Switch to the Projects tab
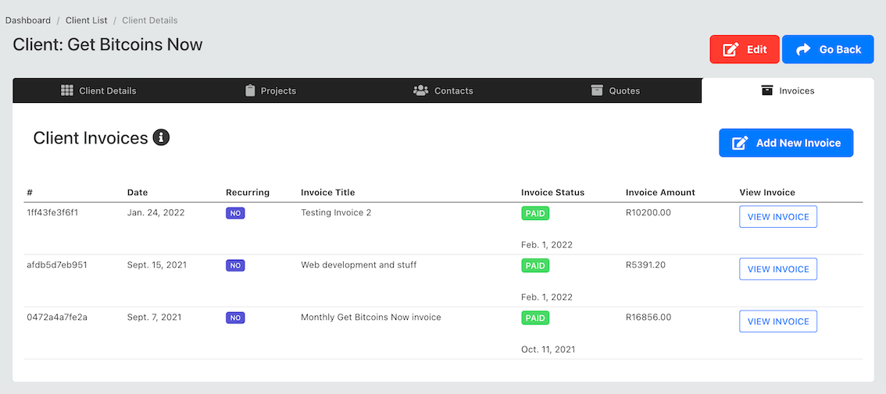 (x=270, y=91)
